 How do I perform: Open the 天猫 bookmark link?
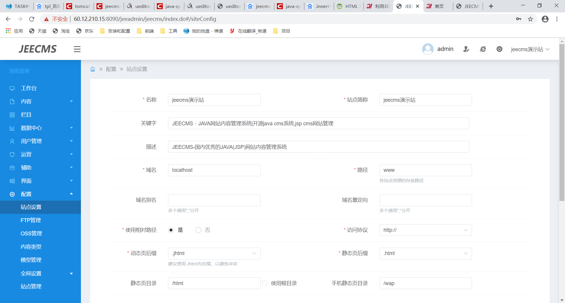(38, 31)
